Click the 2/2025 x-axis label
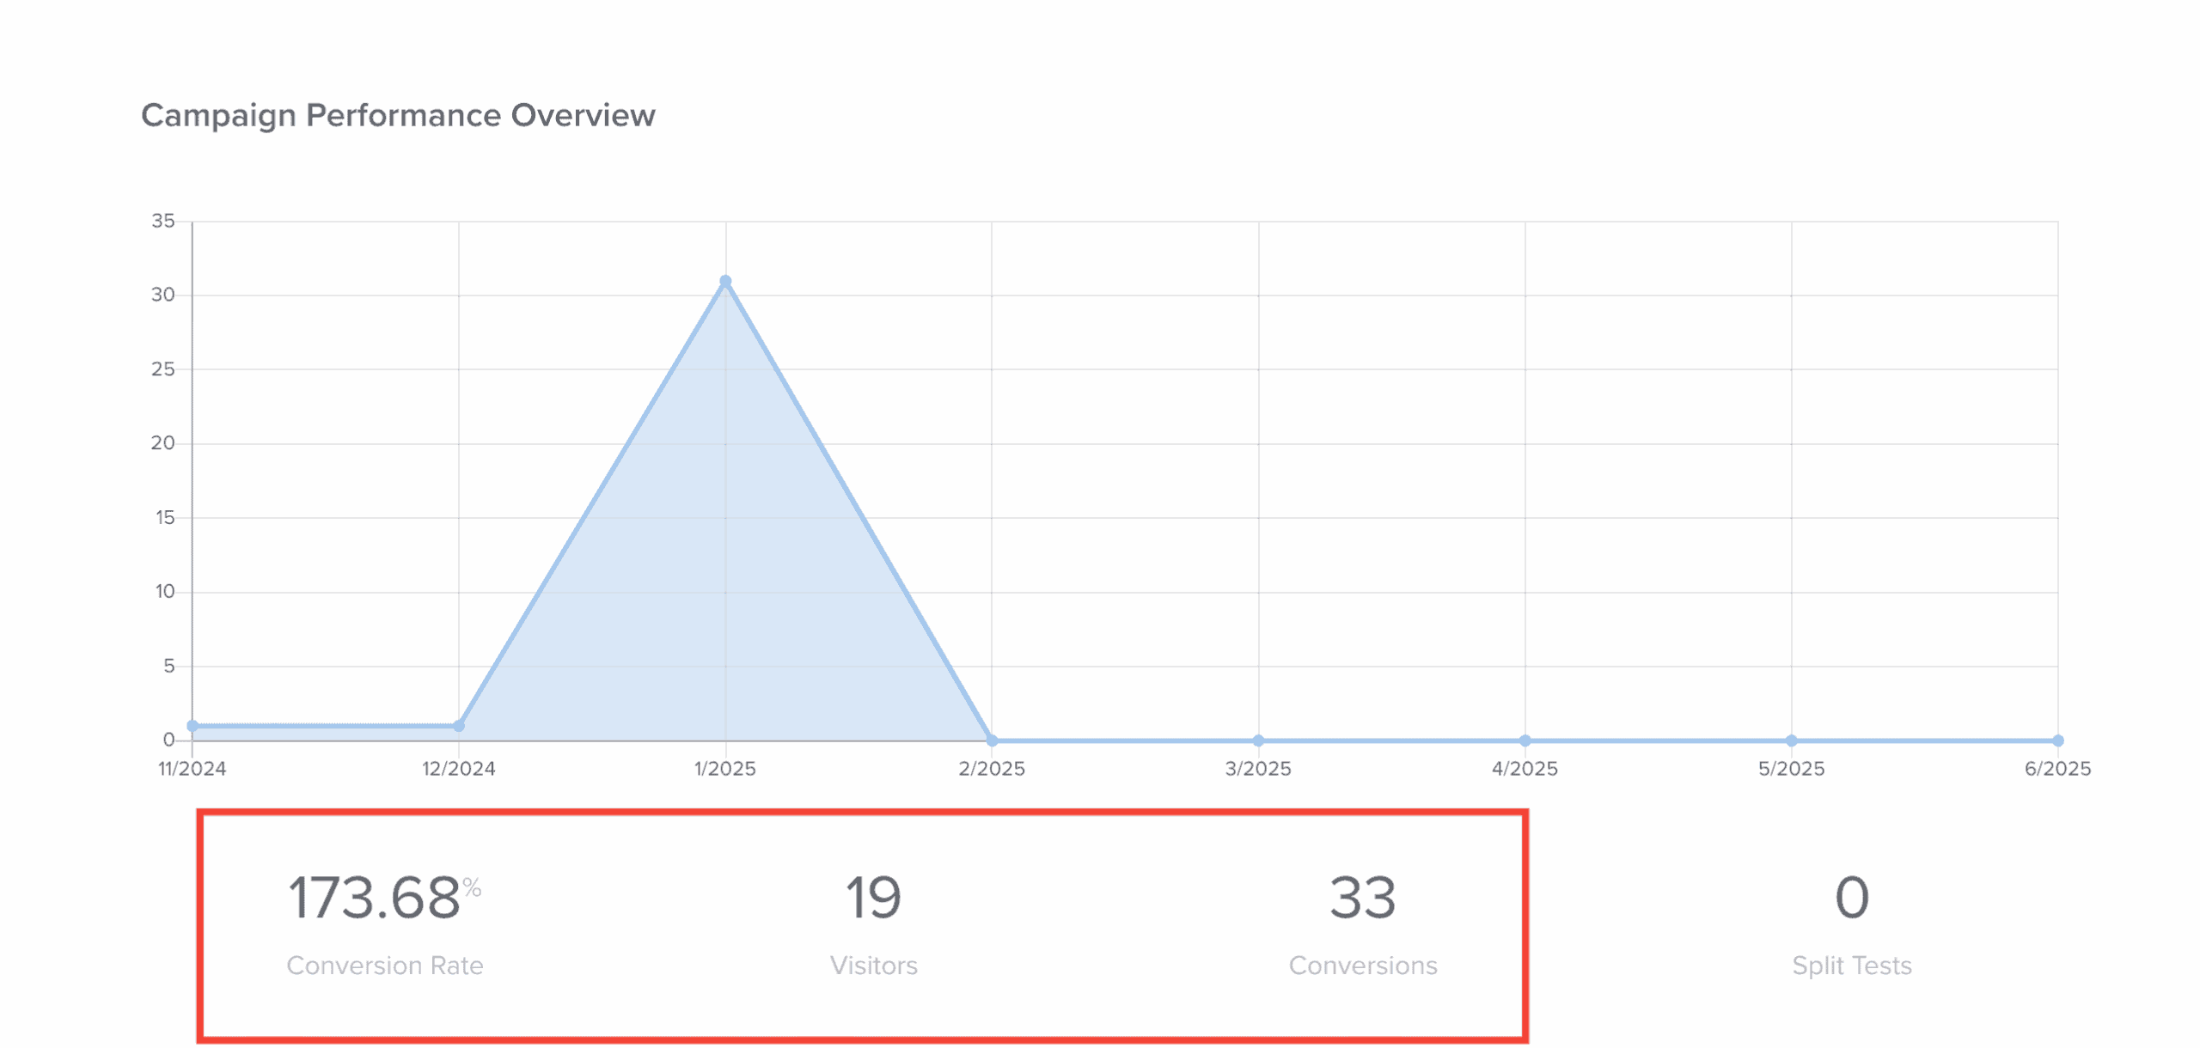The image size is (2200, 1048). (992, 769)
